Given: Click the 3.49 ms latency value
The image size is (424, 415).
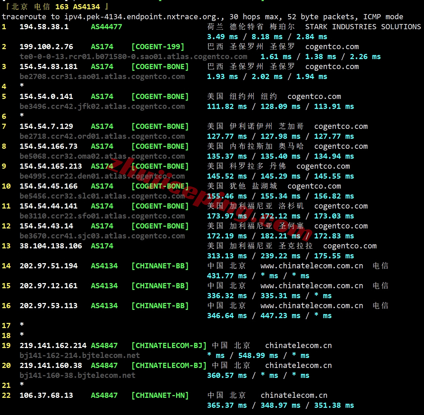Looking at the screenshot, I should pyautogui.click(x=222, y=36).
